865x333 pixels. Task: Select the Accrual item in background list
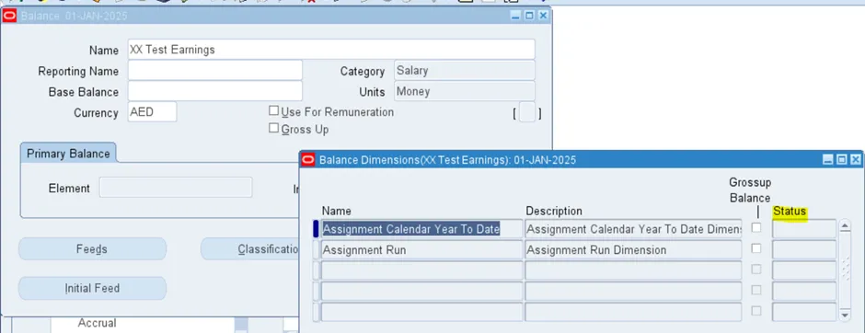[98, 323]
